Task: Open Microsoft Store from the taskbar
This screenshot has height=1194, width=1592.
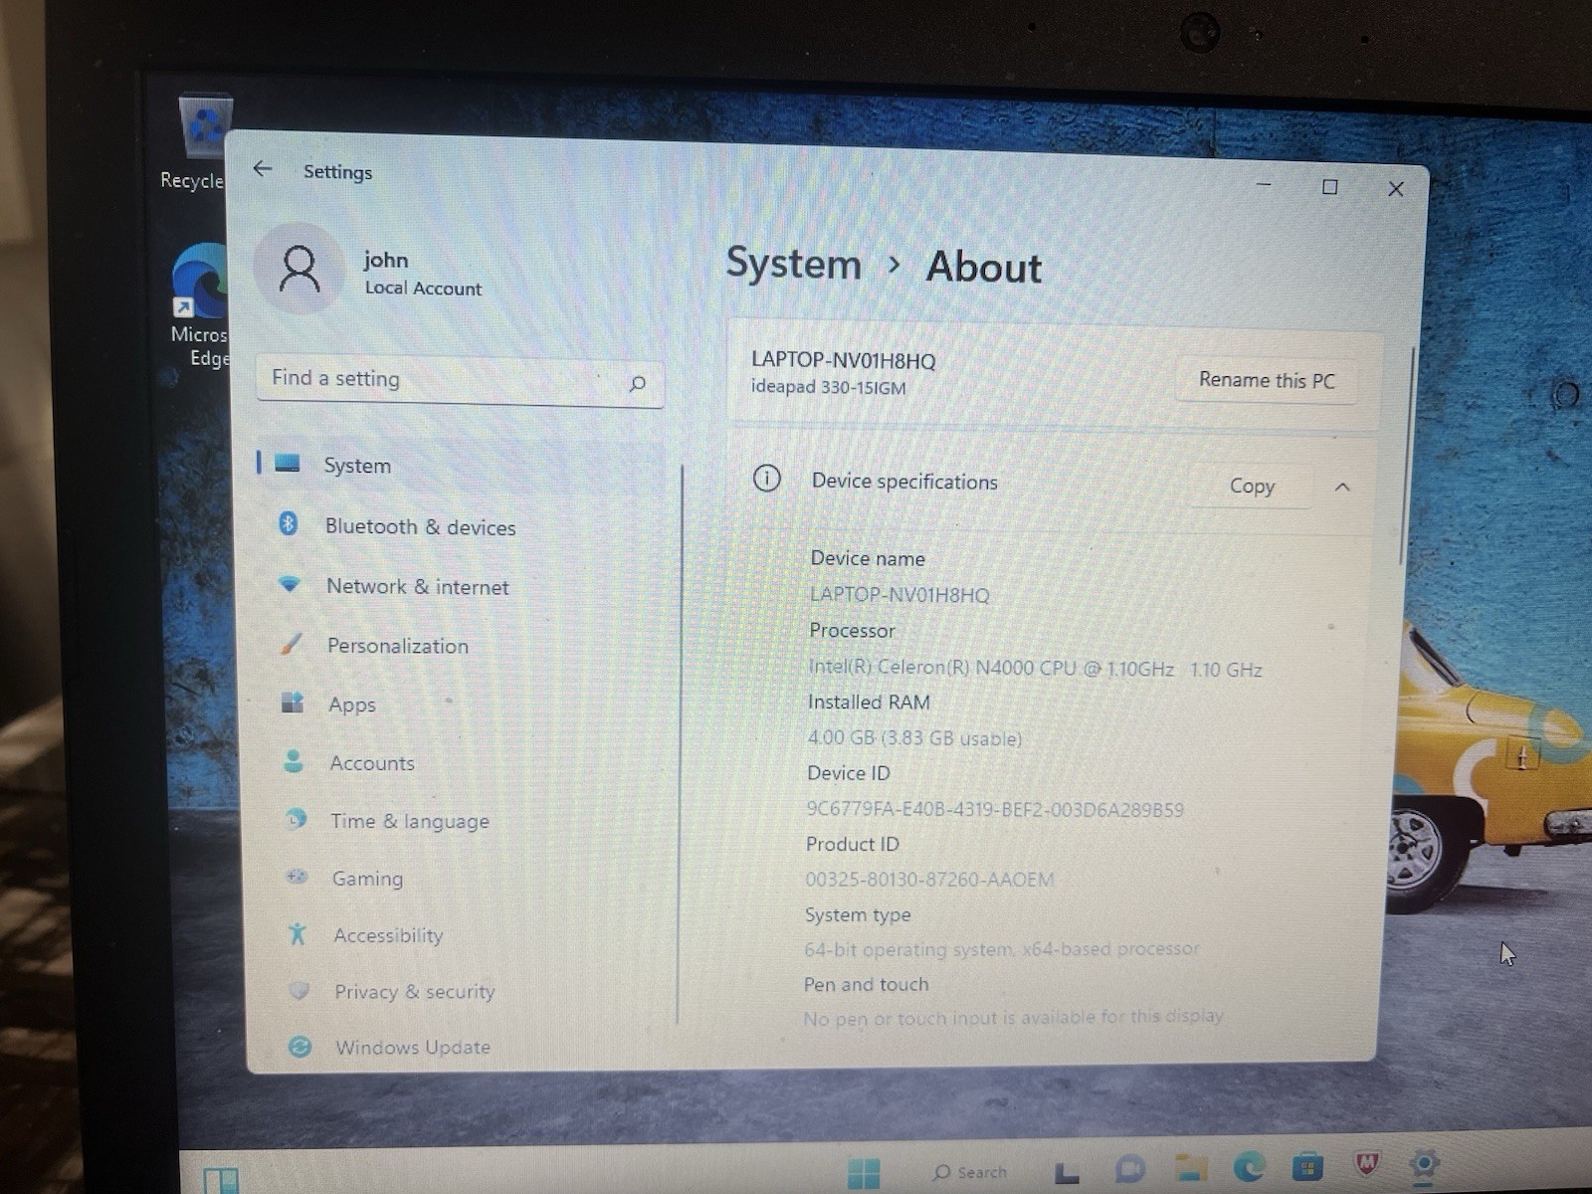Action: point(1307,1165)
